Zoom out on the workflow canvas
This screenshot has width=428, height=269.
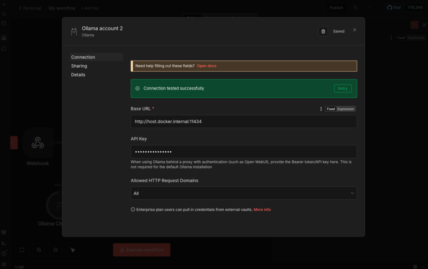pos(56,250)
